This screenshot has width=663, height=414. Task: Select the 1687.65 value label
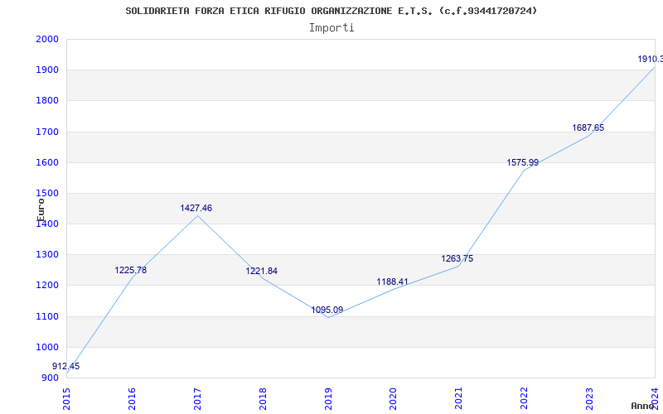[588, 128]
